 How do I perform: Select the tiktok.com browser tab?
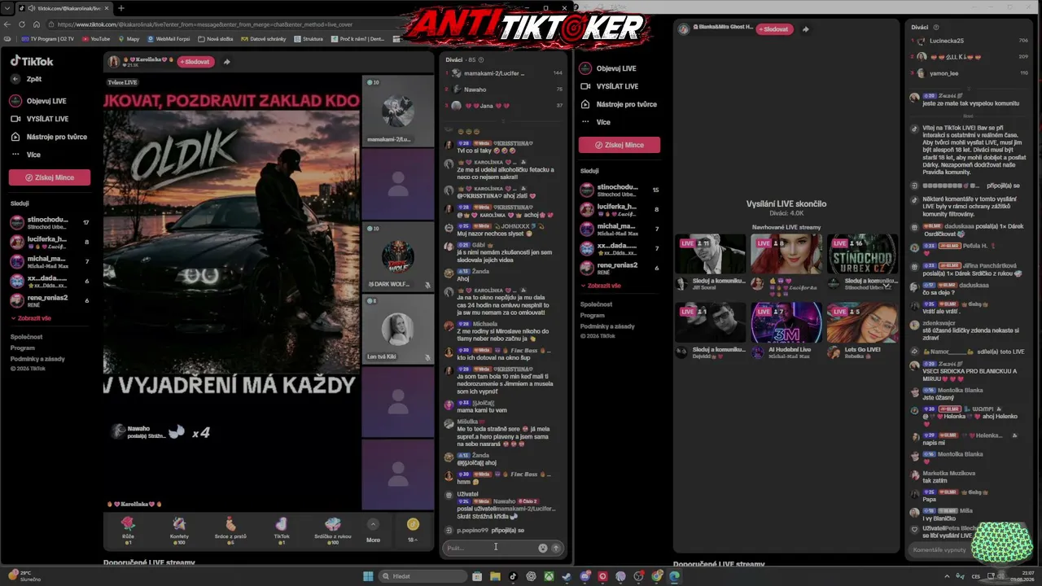[x=63, y=8]
